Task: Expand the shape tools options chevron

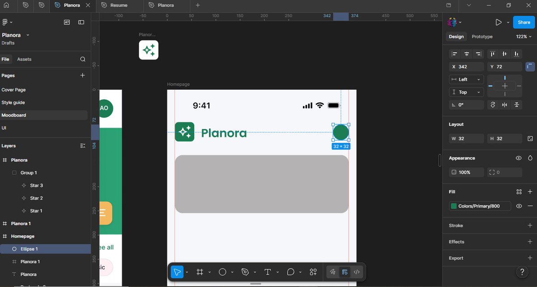Action: pyautogui.click(x=232, y=272)
